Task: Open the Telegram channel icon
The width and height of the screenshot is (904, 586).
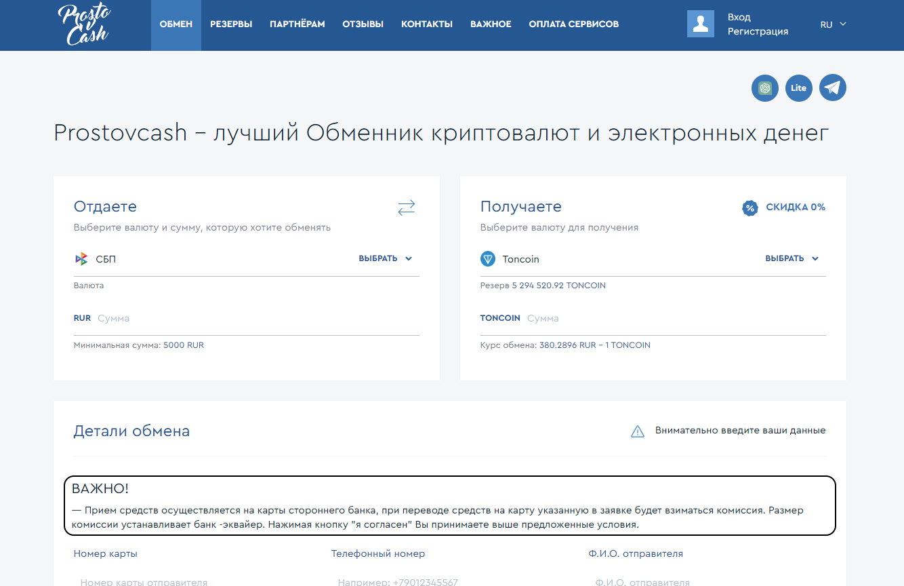Action: click(x=833, y=88)
